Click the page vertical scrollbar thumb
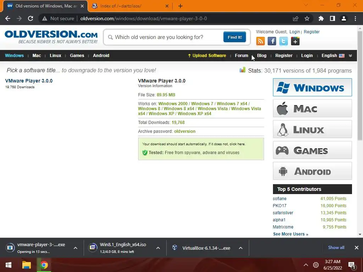363x272 pixels. (360, 86)
